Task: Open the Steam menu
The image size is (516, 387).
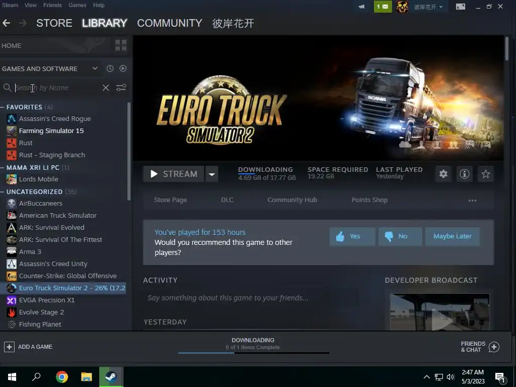Action: [x=10, y=5]
